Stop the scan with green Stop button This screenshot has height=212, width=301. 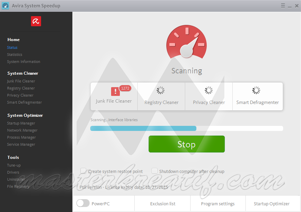(x=187, y=144)
